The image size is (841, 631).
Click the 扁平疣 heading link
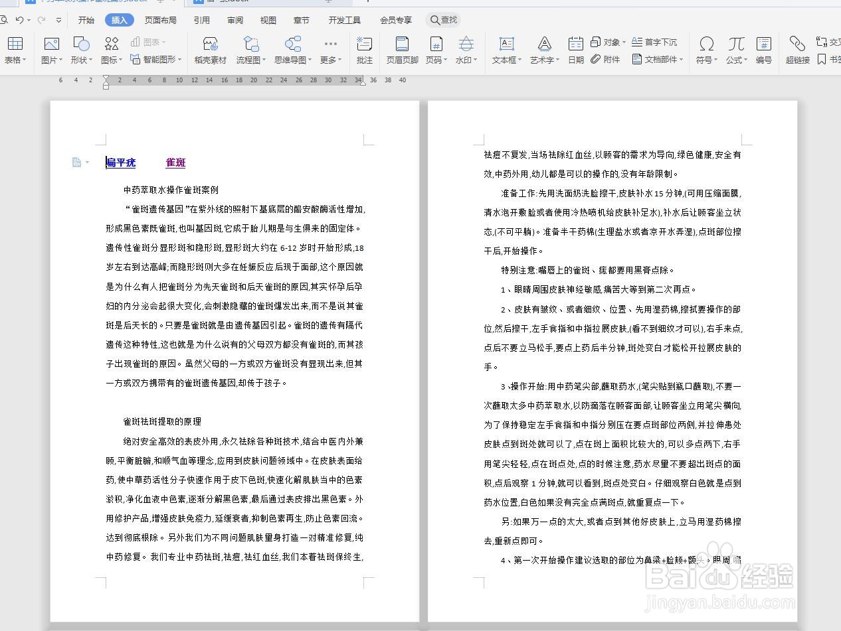click(x=121, y=163)
